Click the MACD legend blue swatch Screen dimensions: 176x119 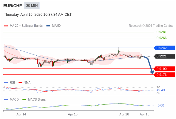tap(6, 100)
